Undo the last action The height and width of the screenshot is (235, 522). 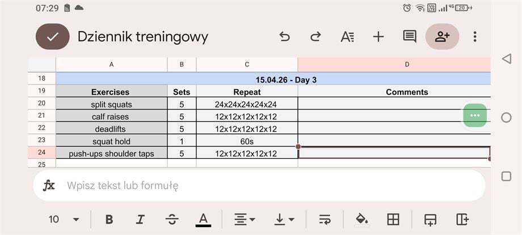[x=285, y=37]
